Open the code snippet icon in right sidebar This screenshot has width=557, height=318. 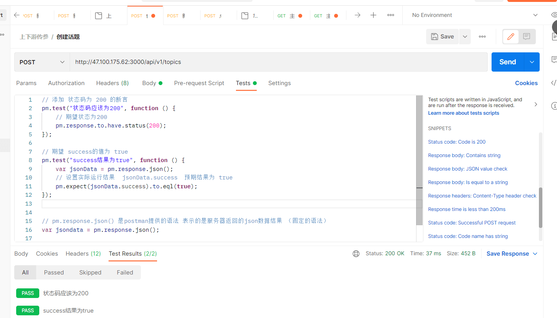pos(554,83)
